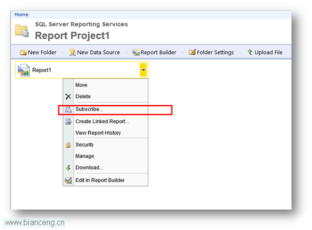Image resolution: width=312 pixels, height=230 pixels.
Task: Open Folder Settings label
Action: 215,53
